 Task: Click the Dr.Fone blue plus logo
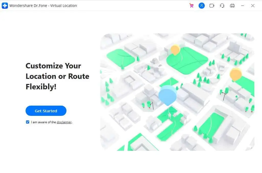pyautogui.click(x=5, y=6)
